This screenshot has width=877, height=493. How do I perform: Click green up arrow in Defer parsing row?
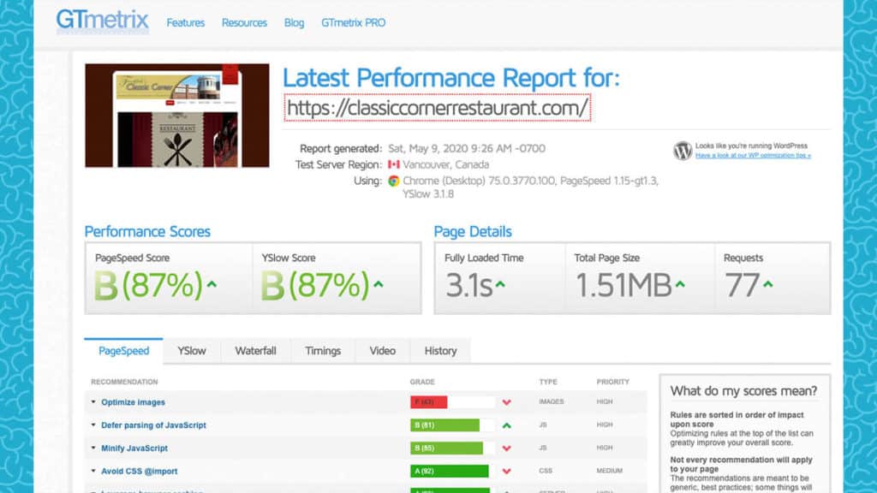pos(507,425)
